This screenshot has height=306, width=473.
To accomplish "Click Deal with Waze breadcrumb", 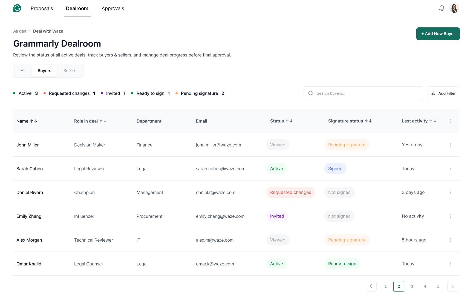I will pyautogui.click(x=48, y=31).
